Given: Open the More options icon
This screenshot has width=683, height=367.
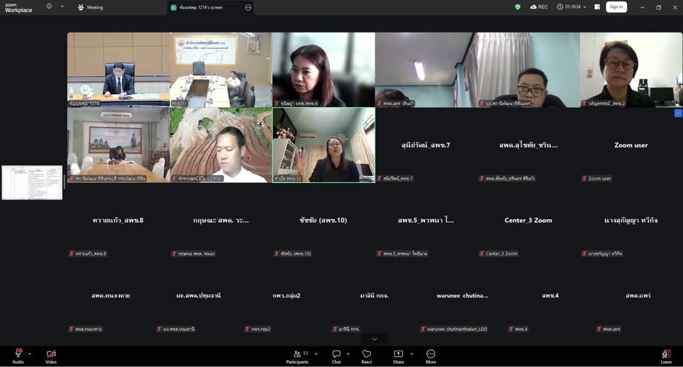Looking at the screenshot, I should click(431, 354).
